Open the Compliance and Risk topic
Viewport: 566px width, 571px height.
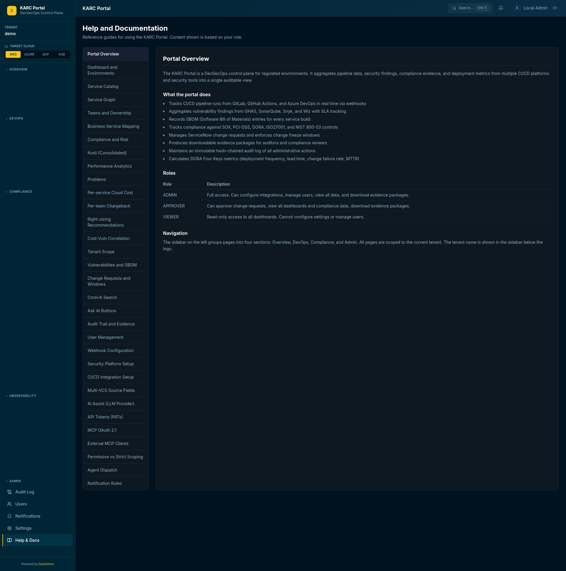click(116, 140)
